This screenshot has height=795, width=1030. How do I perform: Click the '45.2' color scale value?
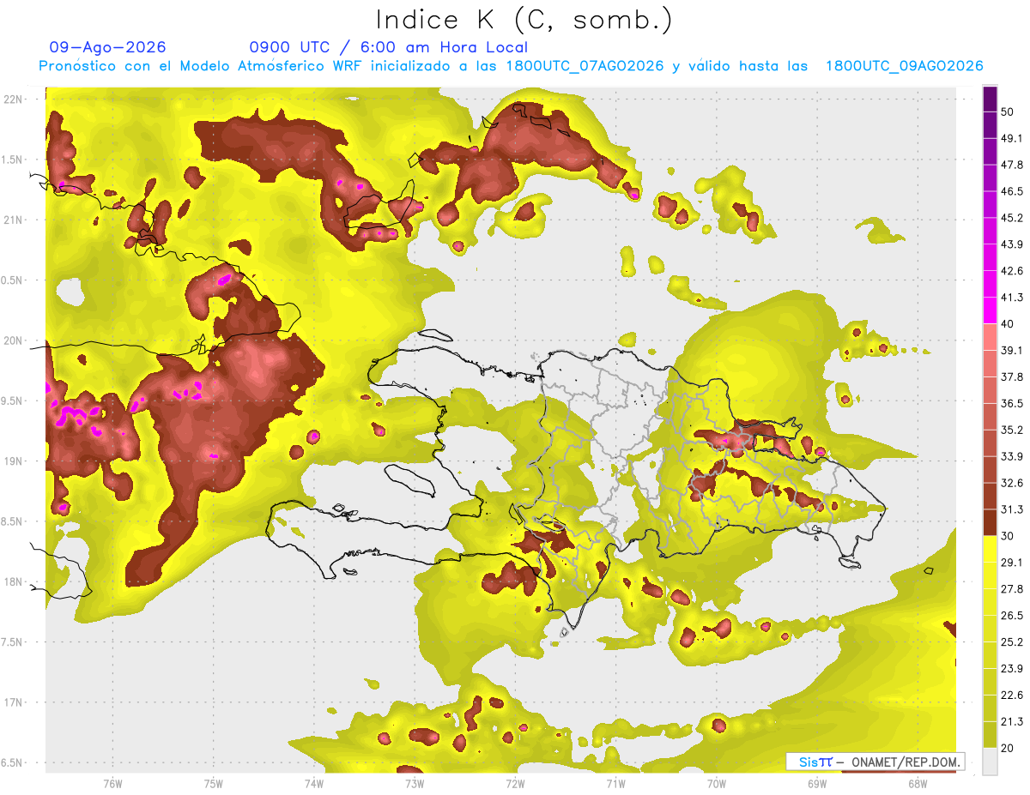pos(1012,218)
